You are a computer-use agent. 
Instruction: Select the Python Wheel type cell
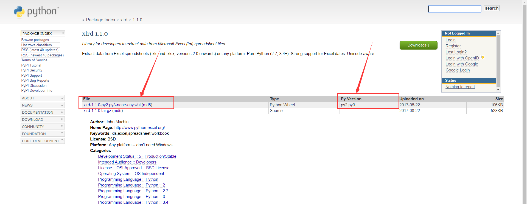tap(304, 105)
